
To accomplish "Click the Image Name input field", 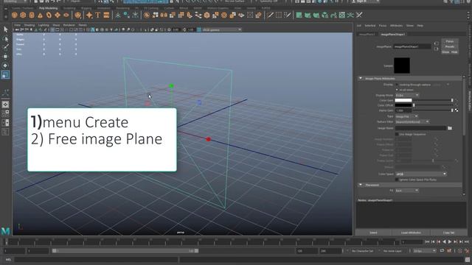I will [420, 128].
